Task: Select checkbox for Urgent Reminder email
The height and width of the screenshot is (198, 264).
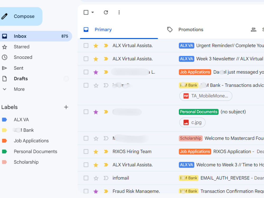Action: [x=86, y=46]
